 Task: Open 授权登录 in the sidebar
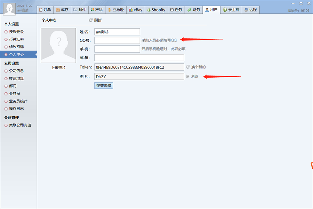(16, 32)
